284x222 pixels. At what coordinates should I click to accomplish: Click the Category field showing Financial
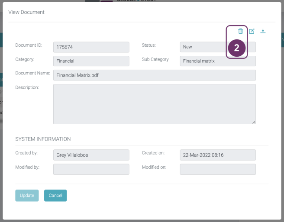tap(91, 61)
